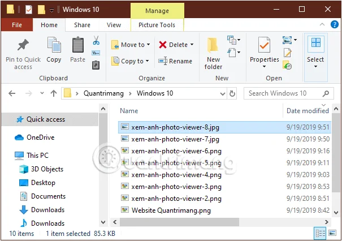The image size is (342, 241).
Task: Sort by the Name column header
Action: tap(129, 111)
